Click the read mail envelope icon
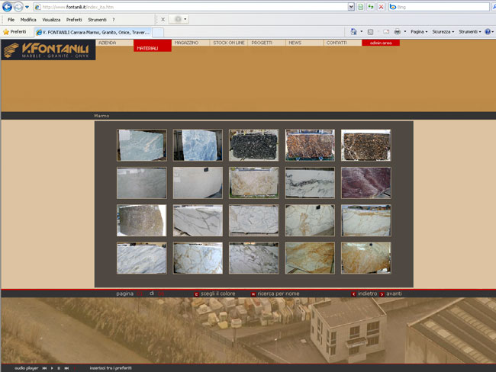Image resolution: width=496 pixels, height=372 pixels. [x=386, y=31]
